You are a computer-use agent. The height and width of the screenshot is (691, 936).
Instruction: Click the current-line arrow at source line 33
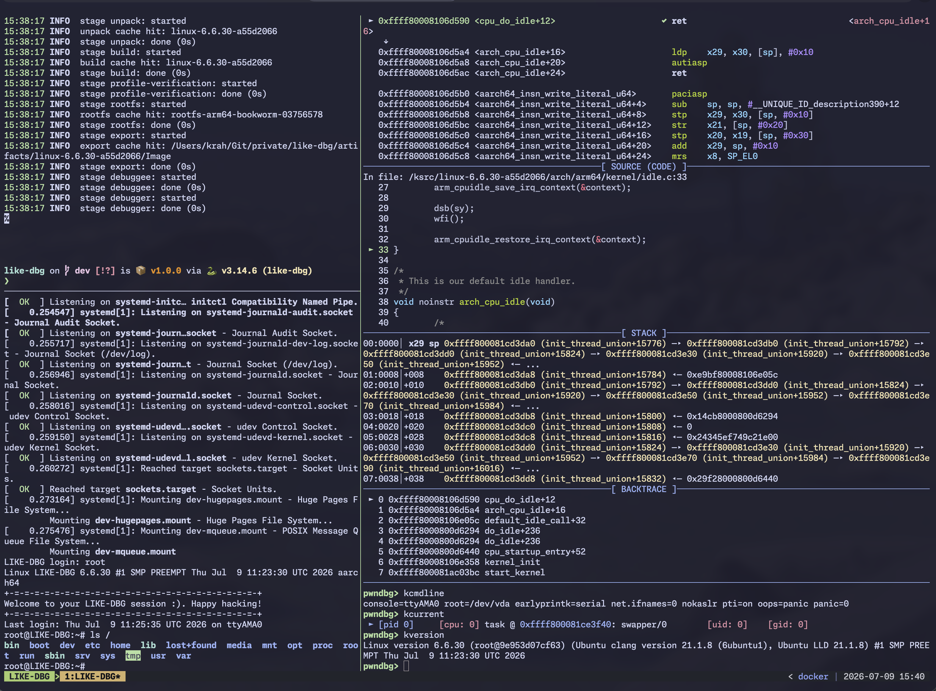370,250
